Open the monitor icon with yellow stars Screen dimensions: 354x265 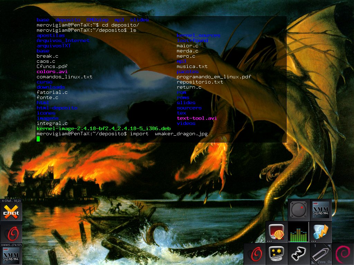[x=276, y=254]
